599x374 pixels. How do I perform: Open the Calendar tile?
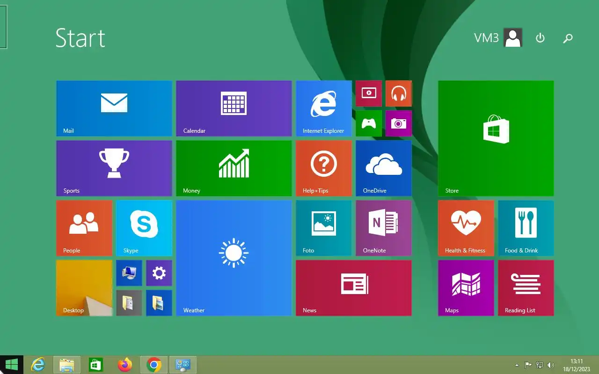(234, 108)
